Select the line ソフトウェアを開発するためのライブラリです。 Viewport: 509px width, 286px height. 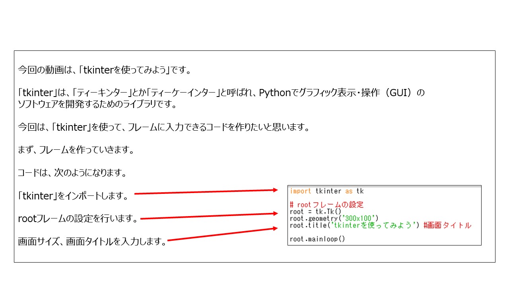(97, 104)
